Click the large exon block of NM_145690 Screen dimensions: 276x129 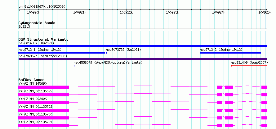[x=44, y=87]
